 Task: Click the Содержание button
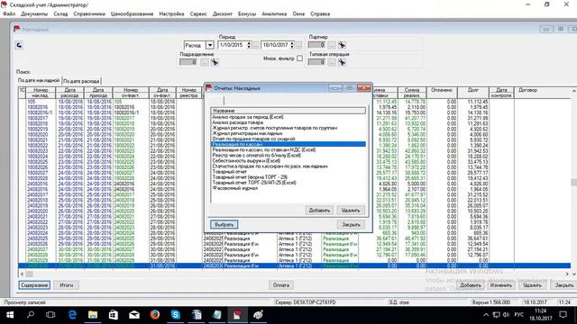[34, 285]
